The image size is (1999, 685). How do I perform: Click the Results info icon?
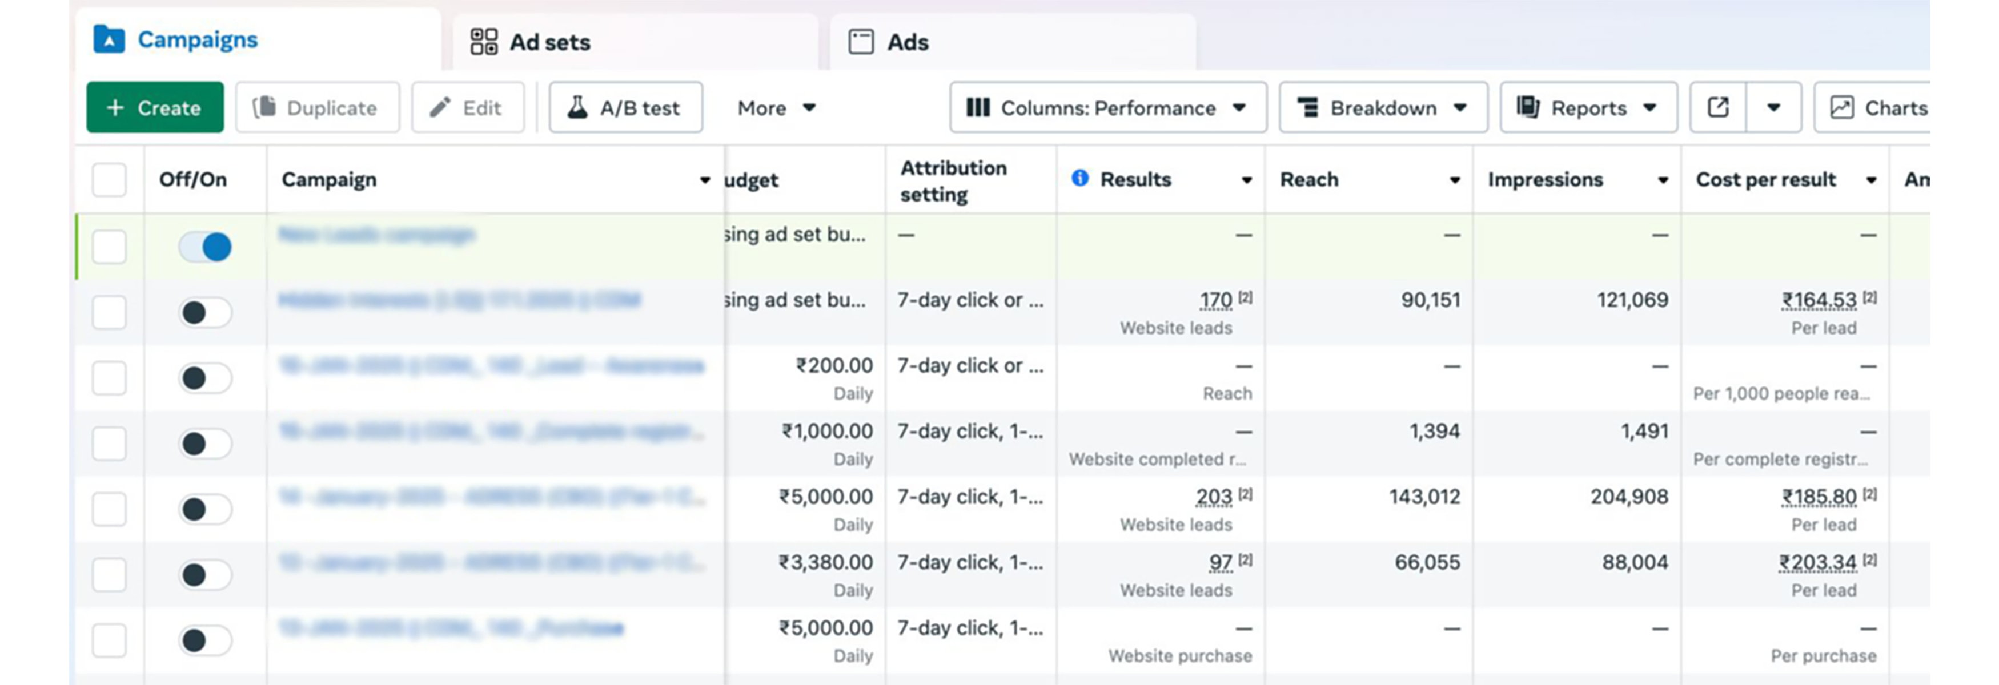(x=1079, y=179)
